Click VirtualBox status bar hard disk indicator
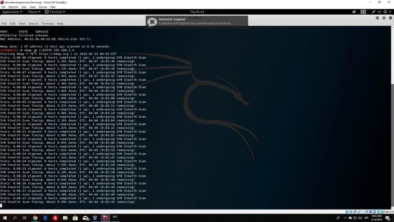Viewport: 394px width, 222px height. pos(347,212)
